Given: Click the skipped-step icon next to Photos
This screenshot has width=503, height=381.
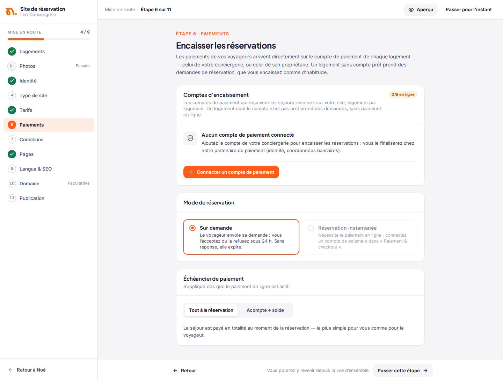Looking at the screenshot, I should (x=12, y=66).
